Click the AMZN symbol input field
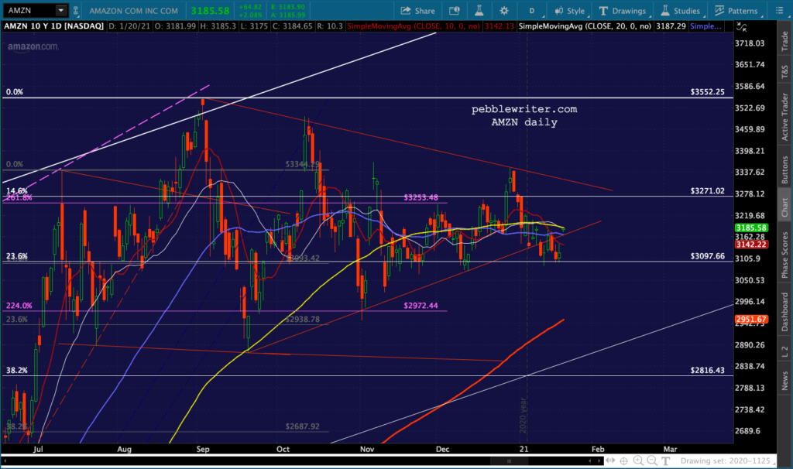The height and width of the screenshot is (469, 793). pos(29,10)
